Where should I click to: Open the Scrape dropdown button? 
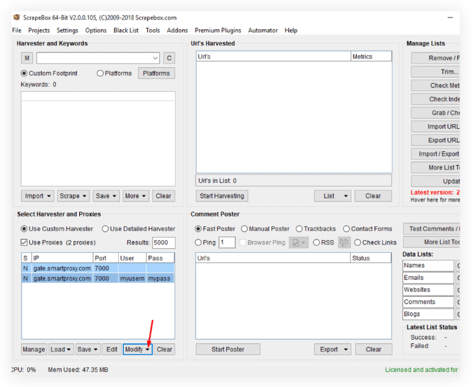(x=73, y=196)
